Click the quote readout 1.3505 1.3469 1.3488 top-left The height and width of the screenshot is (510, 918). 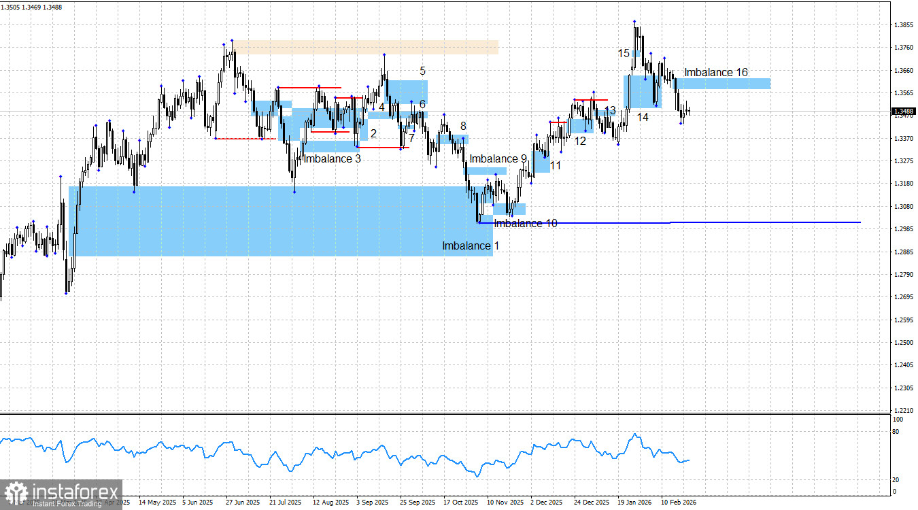point(33,5)
